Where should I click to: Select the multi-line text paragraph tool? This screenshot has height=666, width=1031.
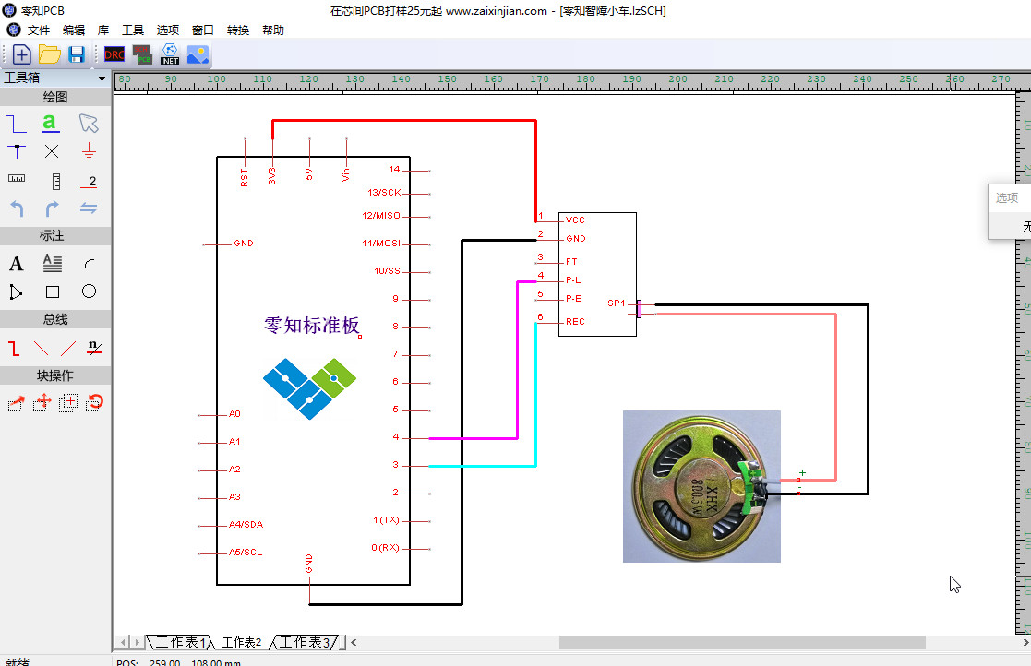click(x=53, y=264)
